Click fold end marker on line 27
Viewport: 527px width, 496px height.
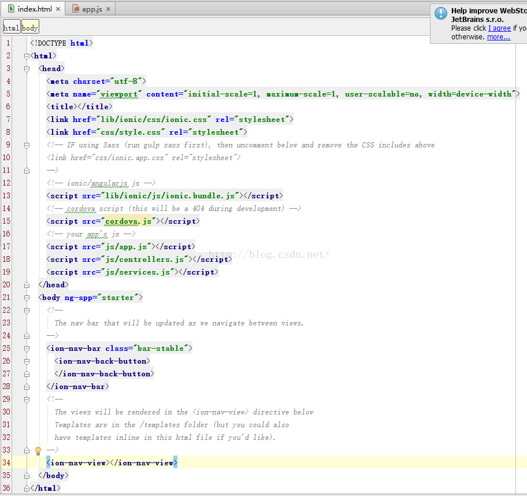(x=27, y=374)
